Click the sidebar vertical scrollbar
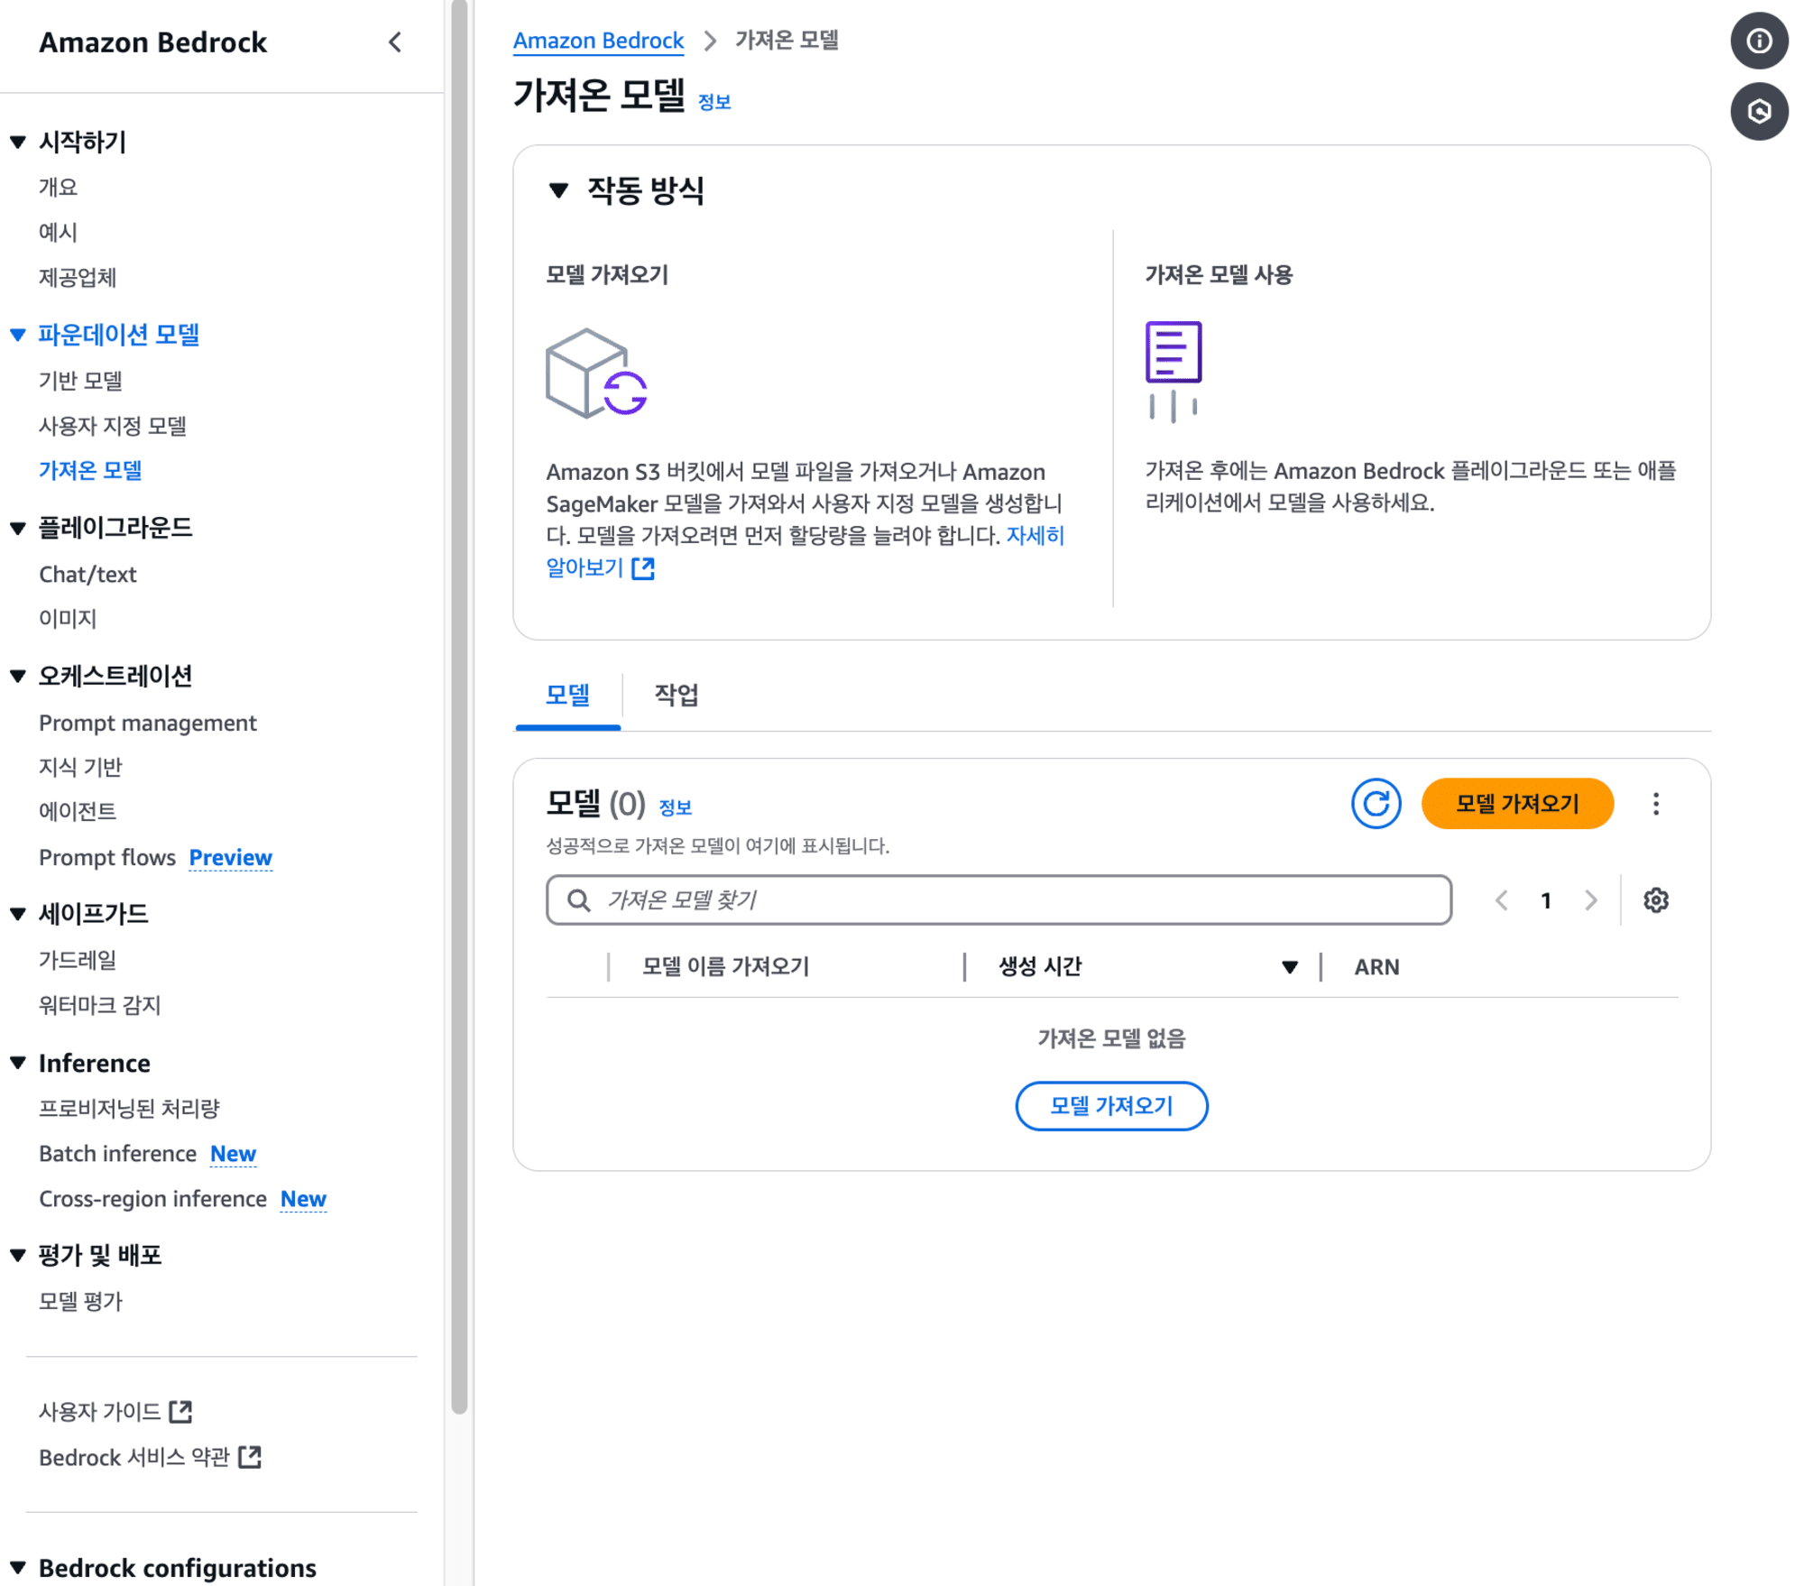 pos(459,705)
